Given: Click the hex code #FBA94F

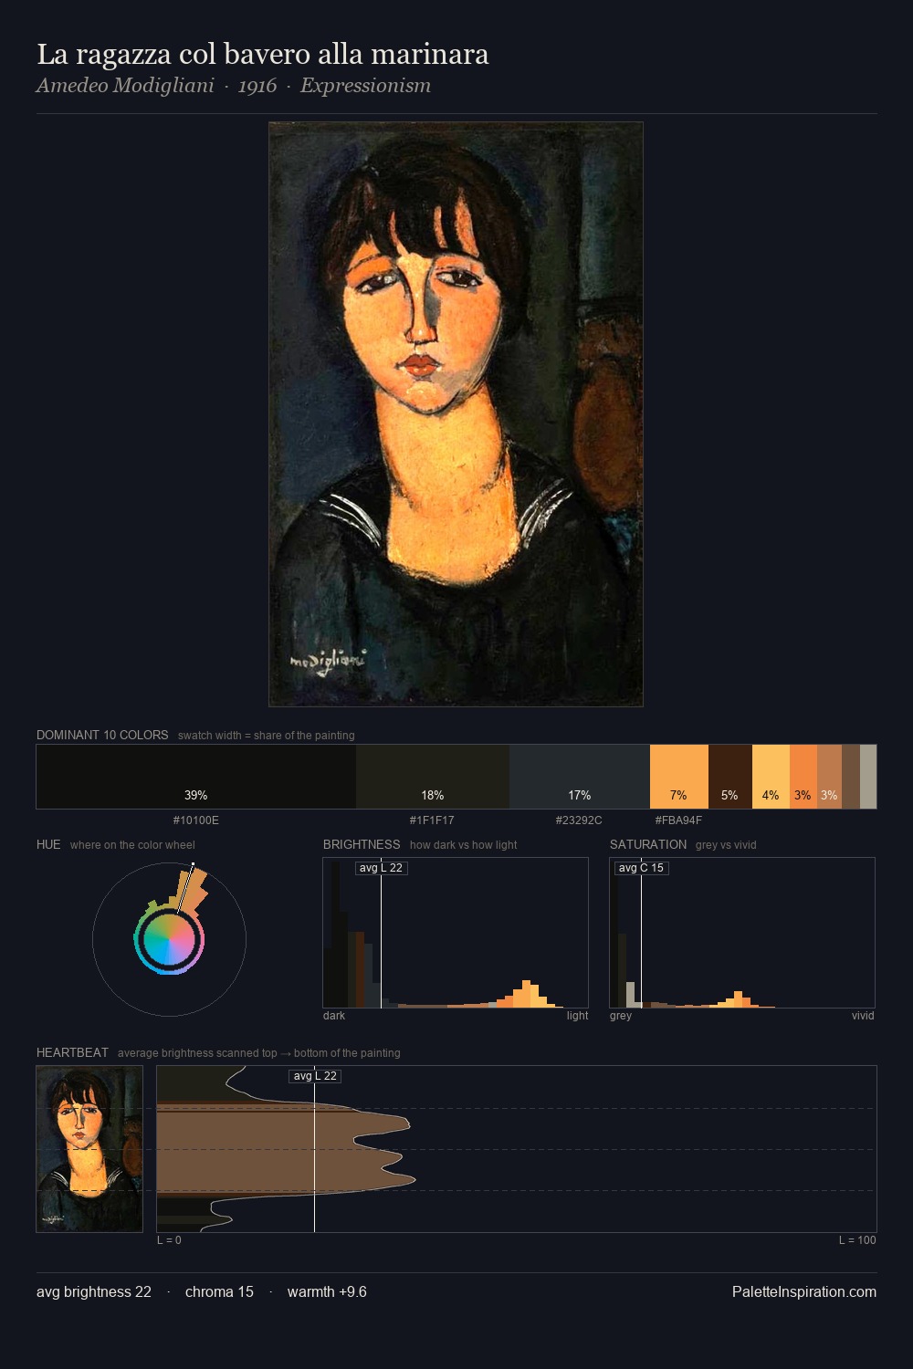Looking at the screenshot, I should point(678,820).
